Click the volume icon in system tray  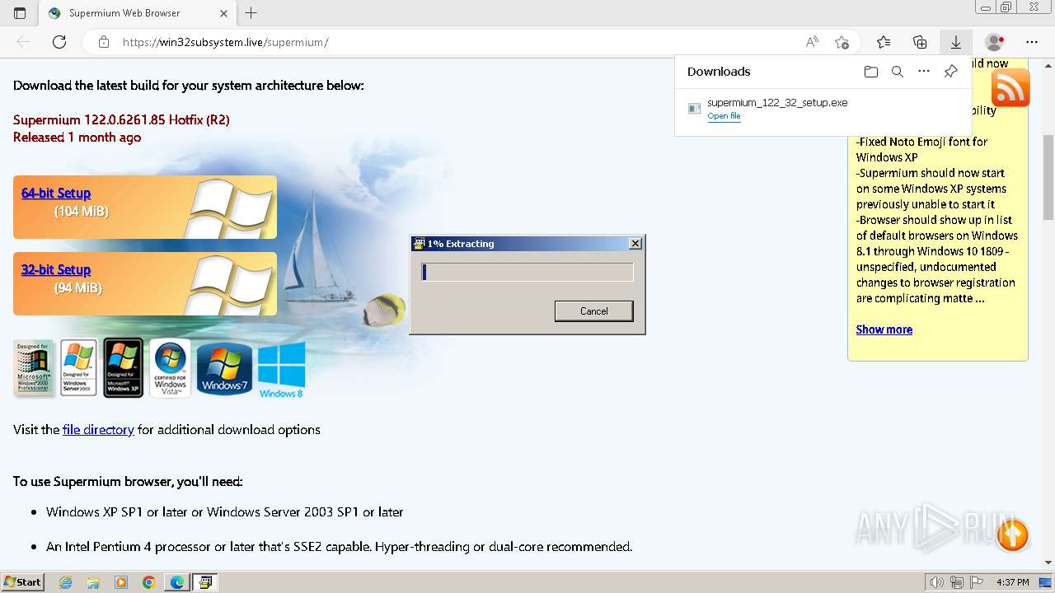(x=936, y=582)
